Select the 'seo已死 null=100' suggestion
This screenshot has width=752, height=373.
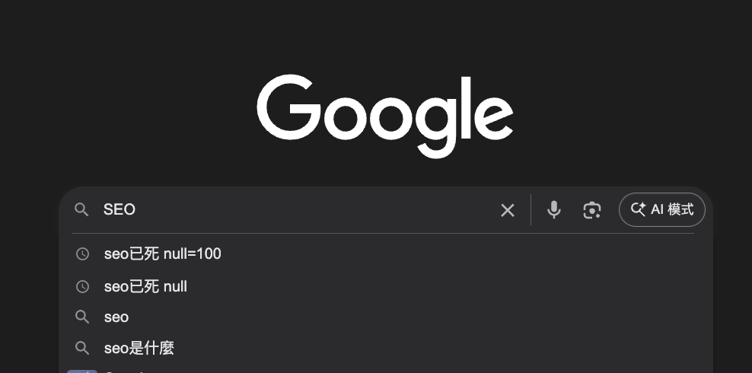163,254
